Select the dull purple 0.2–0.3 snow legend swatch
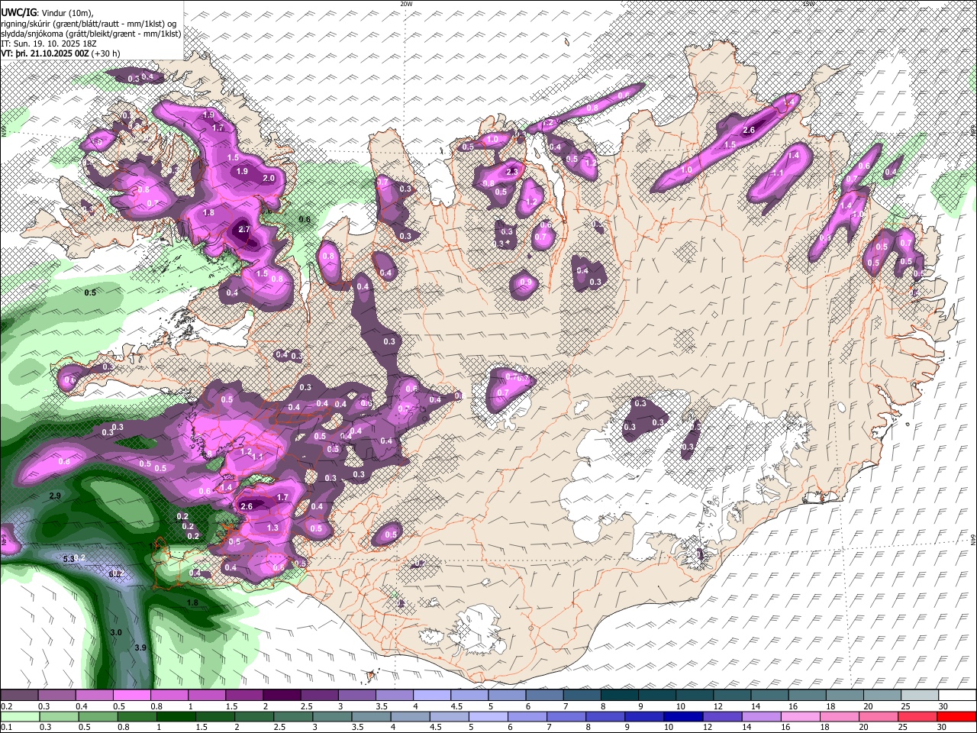The height and width of the screenshot is (733, 977). point(20,695)
